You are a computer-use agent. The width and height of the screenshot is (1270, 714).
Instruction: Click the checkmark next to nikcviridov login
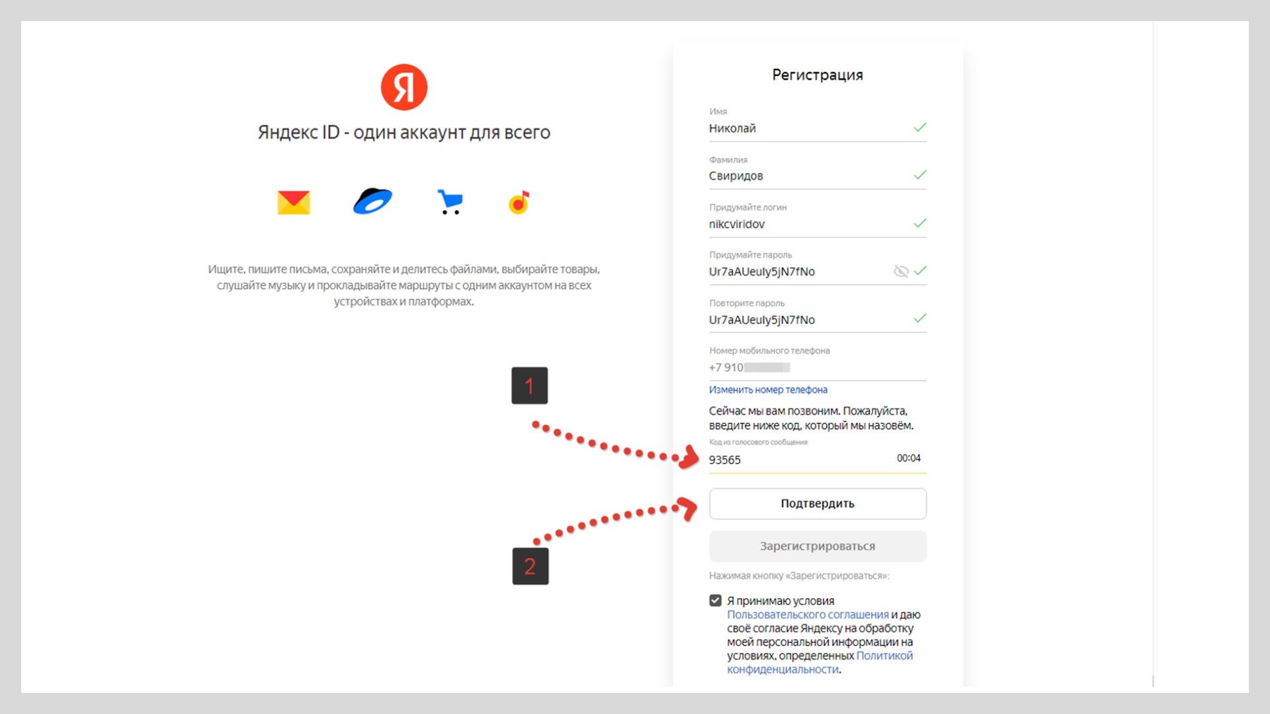[920, 223]
